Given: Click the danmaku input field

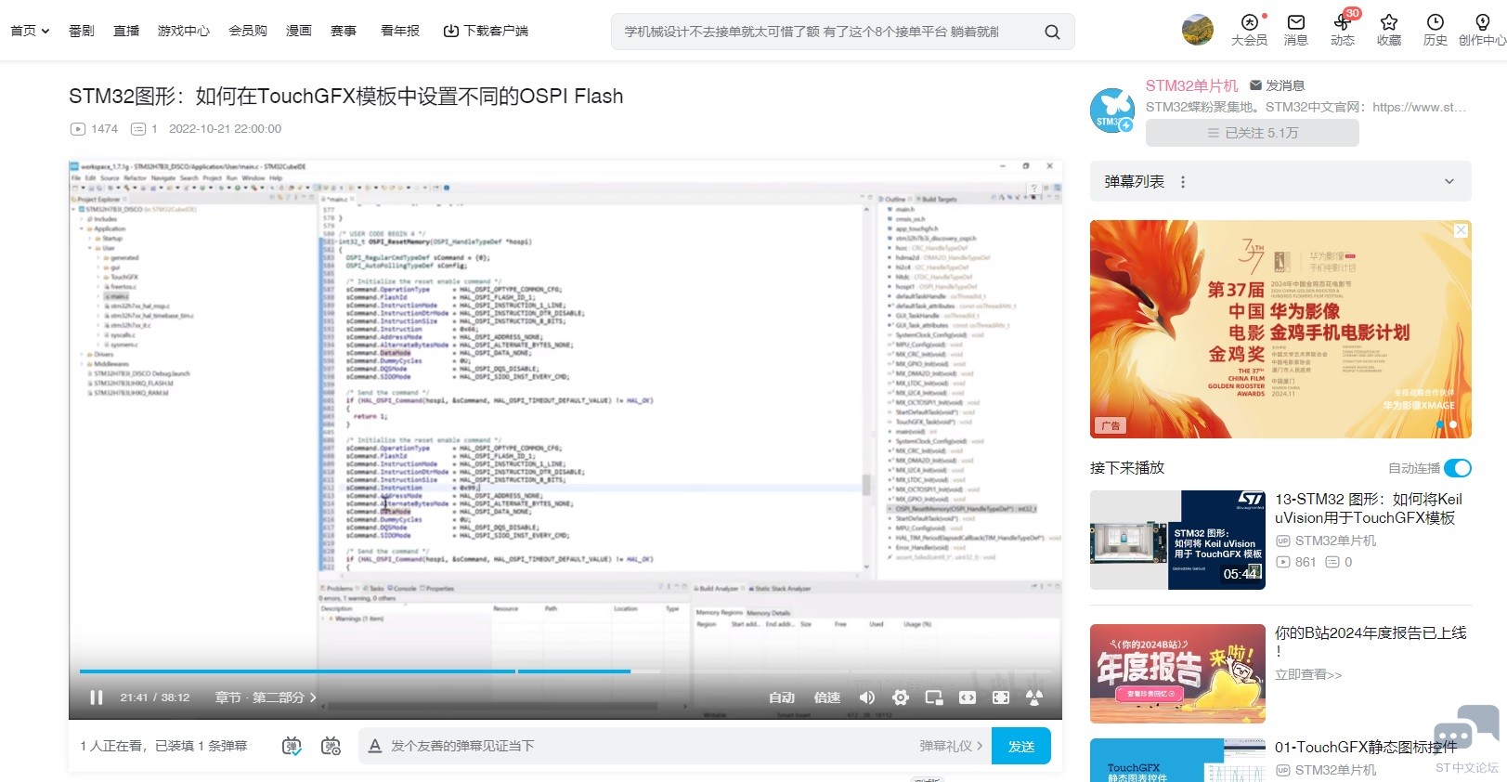Looking at the screenshot, I should 650,746.
